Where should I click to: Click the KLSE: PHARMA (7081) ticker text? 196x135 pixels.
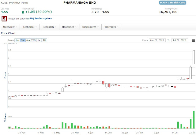(x=14, y=3)
